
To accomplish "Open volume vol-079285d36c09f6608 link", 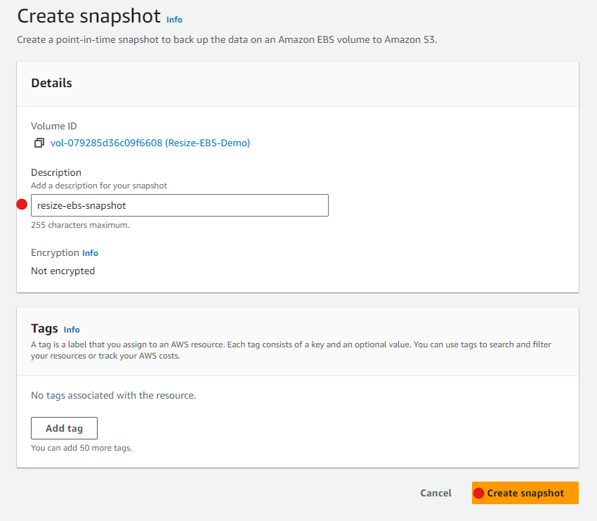I will 150,143.
